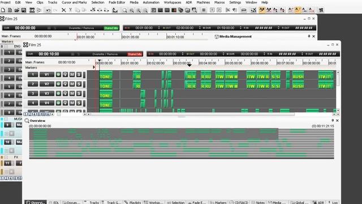
Task: Open the V1 track name dropdown
Action: pyautogui.click(x=47, y=74)
